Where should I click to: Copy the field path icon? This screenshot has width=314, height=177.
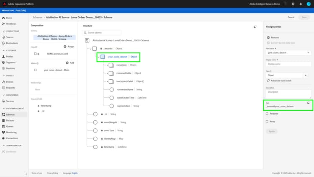tap(309, 103)
